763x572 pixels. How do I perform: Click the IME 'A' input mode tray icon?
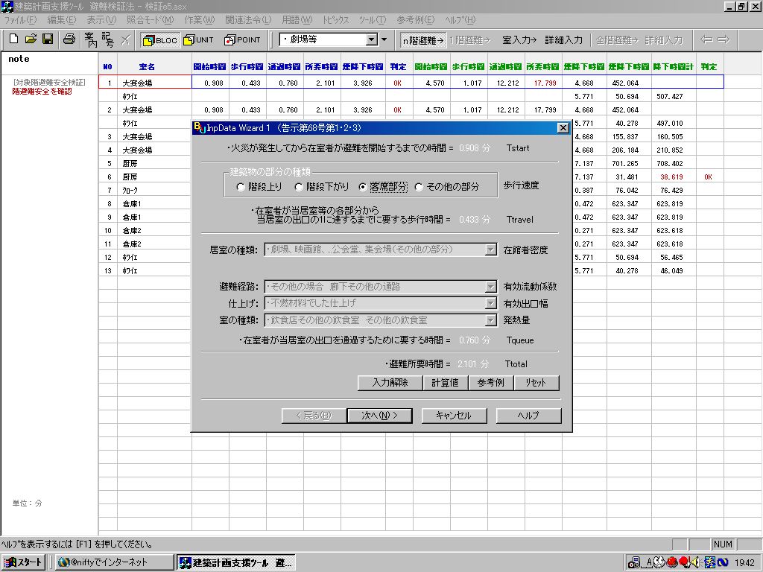(x=648, y=563)
